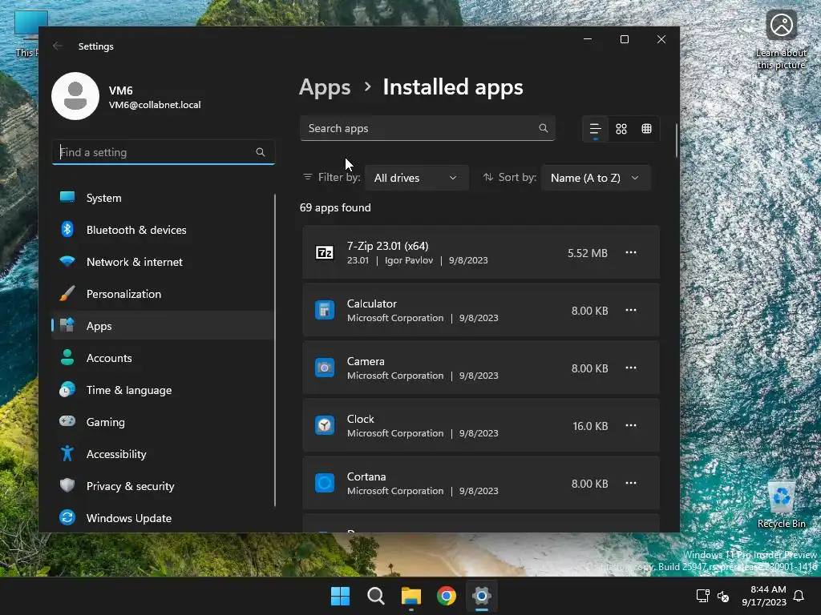Click the Privacy & security shield icon

pos(67,485)
